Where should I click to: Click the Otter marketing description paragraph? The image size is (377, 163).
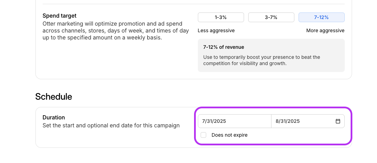point(116,30)
